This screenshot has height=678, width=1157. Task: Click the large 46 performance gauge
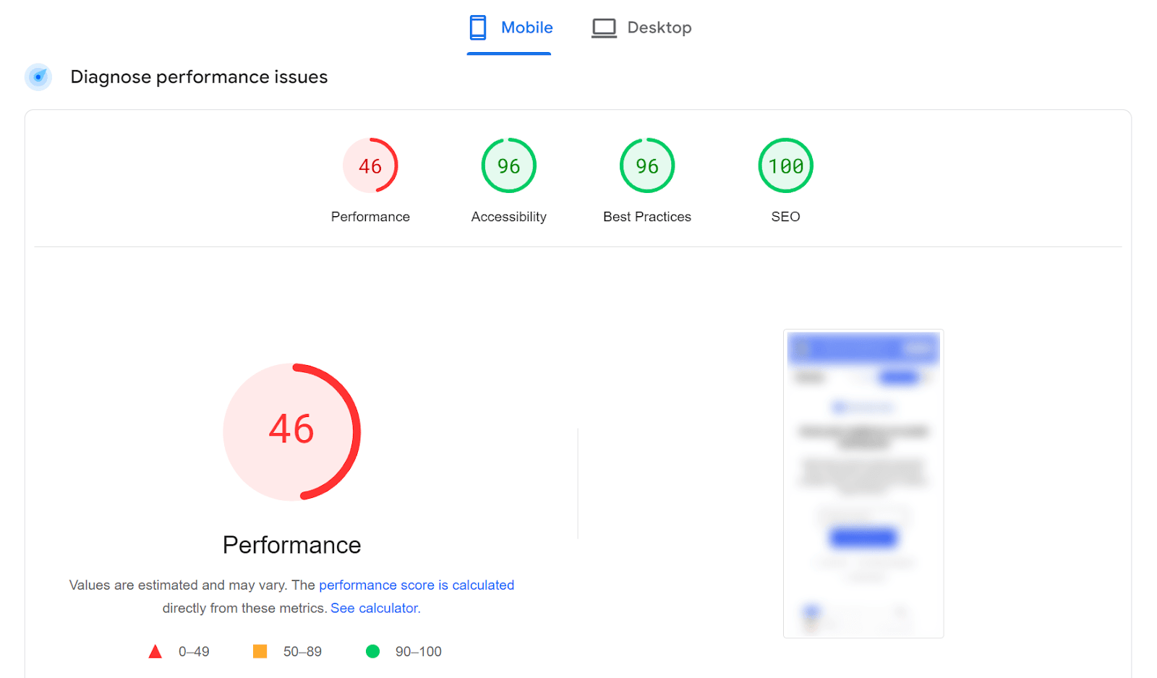pyautogui.click(x=292, y=432)
